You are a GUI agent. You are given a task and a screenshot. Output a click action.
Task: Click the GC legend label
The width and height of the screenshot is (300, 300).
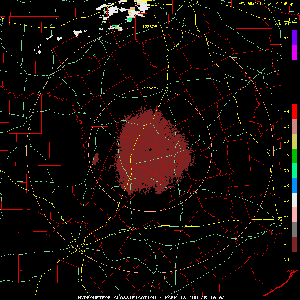point(286,230)
